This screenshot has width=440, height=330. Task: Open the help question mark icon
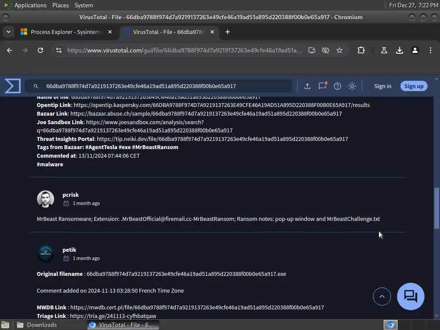(x=337, y=86)
